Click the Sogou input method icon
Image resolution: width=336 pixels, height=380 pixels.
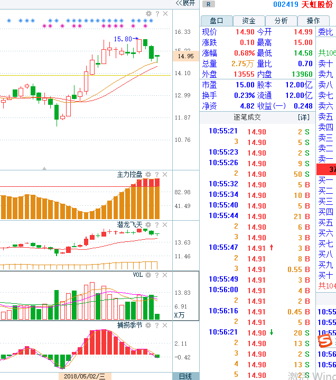(x=325, y=340)
